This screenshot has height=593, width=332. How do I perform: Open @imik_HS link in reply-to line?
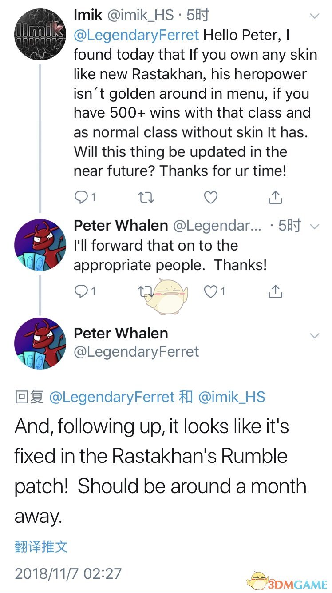[232, 397]
